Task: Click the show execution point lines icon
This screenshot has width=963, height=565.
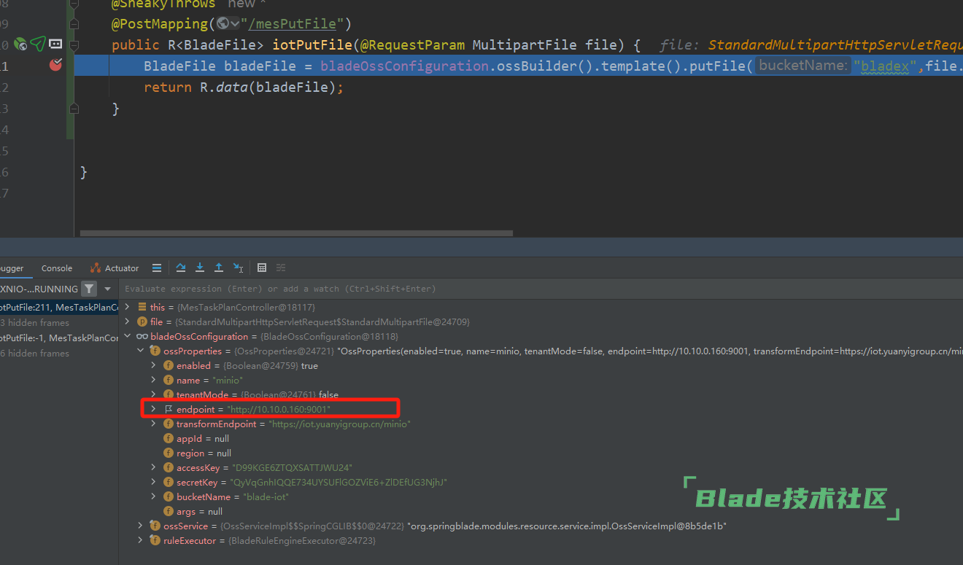Action: (x=157, y=268)
